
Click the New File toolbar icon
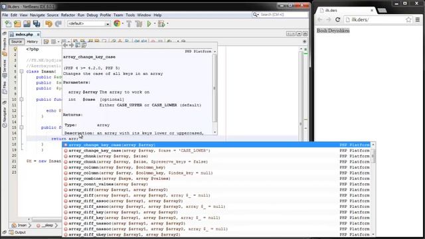[8, 24]
